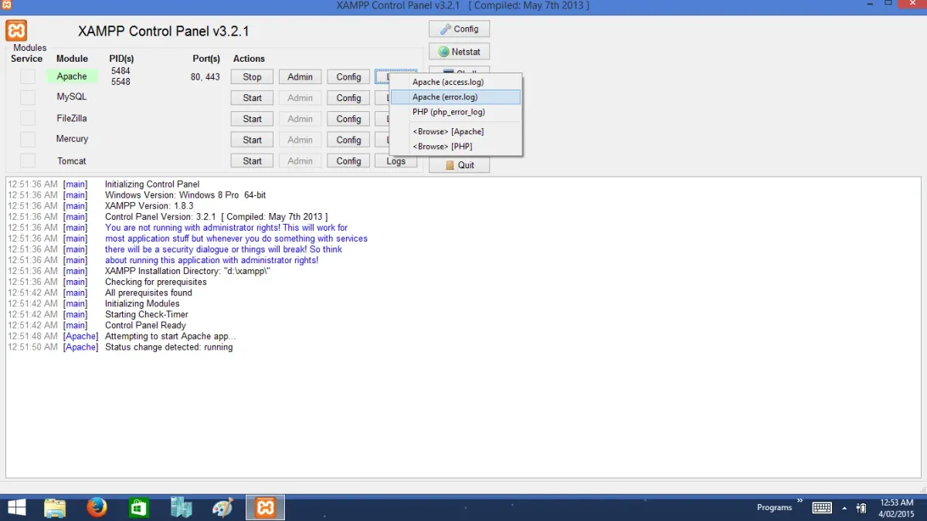Open the Windows Store taskbar icon
Image resolution: width=927 pixels, height=521 pixels.
[139, 507]
